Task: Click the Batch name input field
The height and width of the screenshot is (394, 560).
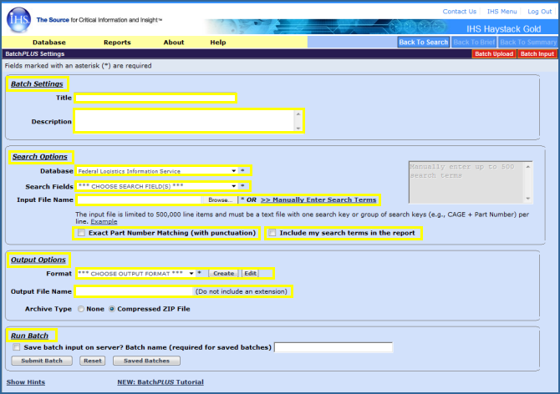Action: 333,347
